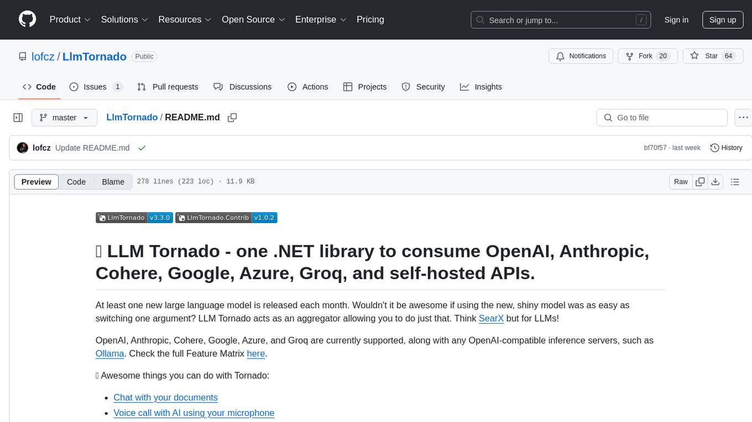Follow the SearX link

[491, 318]
